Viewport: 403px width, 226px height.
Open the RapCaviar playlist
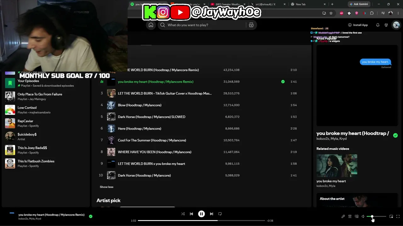click(x=46, y=123)
